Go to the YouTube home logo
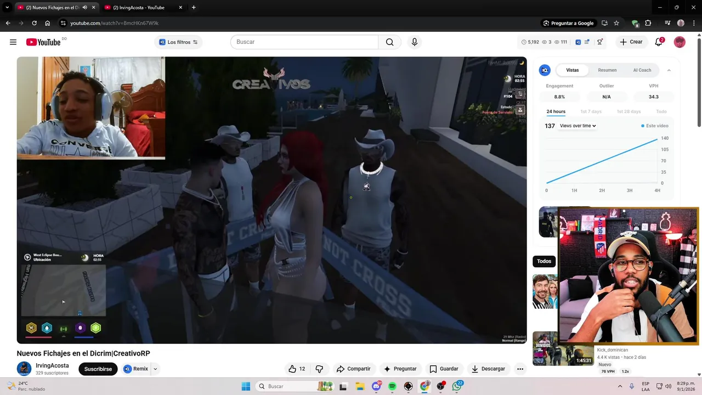Viewport: 702px width, 395px height. point(43,42)
